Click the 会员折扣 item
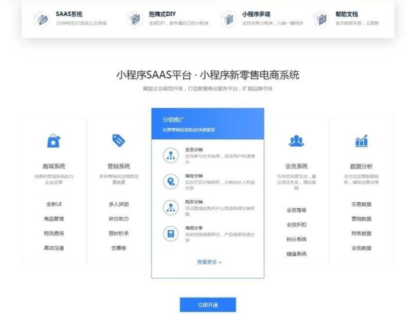Screen dimensions: 418x316 296,225
